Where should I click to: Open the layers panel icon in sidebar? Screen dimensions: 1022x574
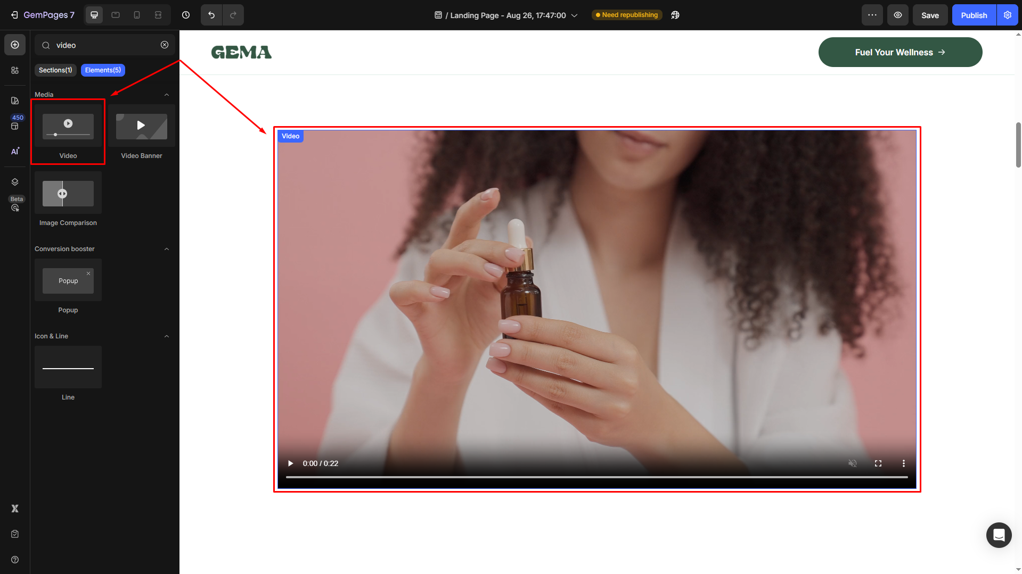coord(15,182)
